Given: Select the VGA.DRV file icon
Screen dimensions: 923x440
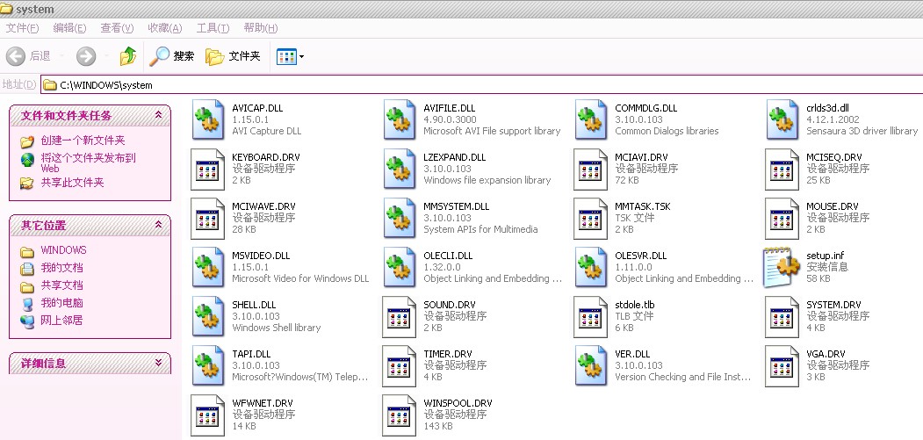Looking at the screenshot, I should coord(782,365).
